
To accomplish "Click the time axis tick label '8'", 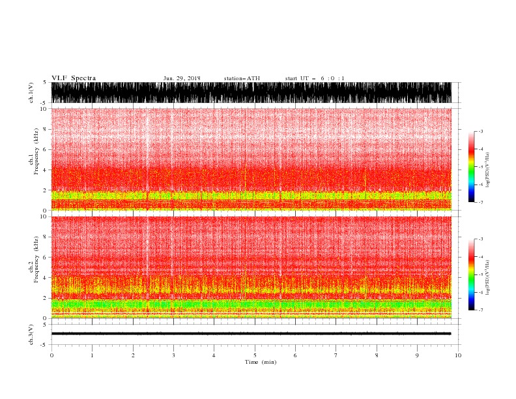I will (377, 355).
